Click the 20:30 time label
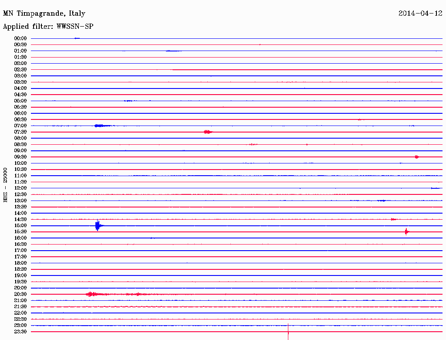The height and width of the screenshot is (340, 446). click(20, 294)
